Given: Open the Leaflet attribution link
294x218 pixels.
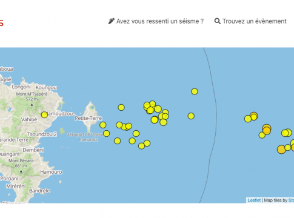Looking at the screenshot, I should tap(254, 200).
